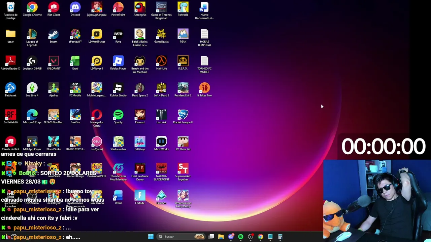
Task: Select the Logitech G HUB icon
Action: coord(32,63)
